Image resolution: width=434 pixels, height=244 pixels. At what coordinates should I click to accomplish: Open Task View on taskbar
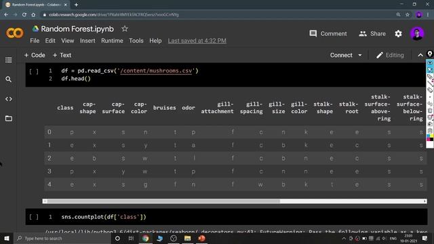(x=131, y=238)
